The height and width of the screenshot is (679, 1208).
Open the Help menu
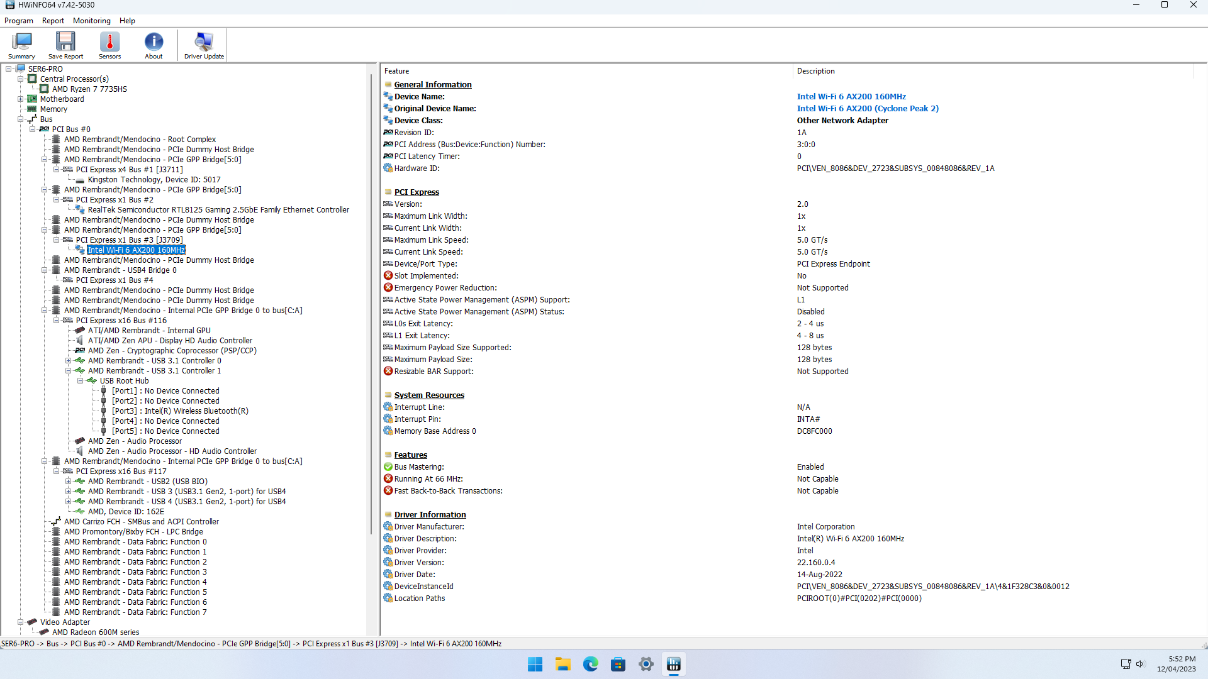pos(127,21)
